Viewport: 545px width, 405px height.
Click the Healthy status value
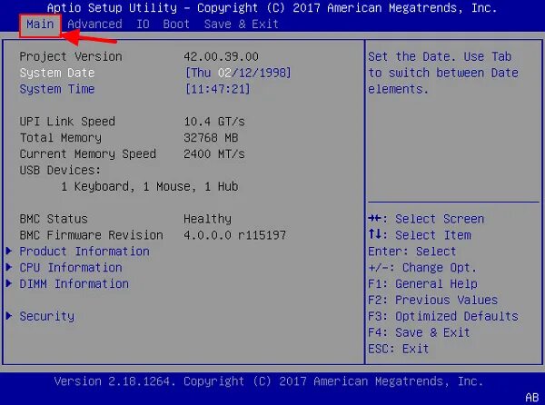(x=207, y=219)
